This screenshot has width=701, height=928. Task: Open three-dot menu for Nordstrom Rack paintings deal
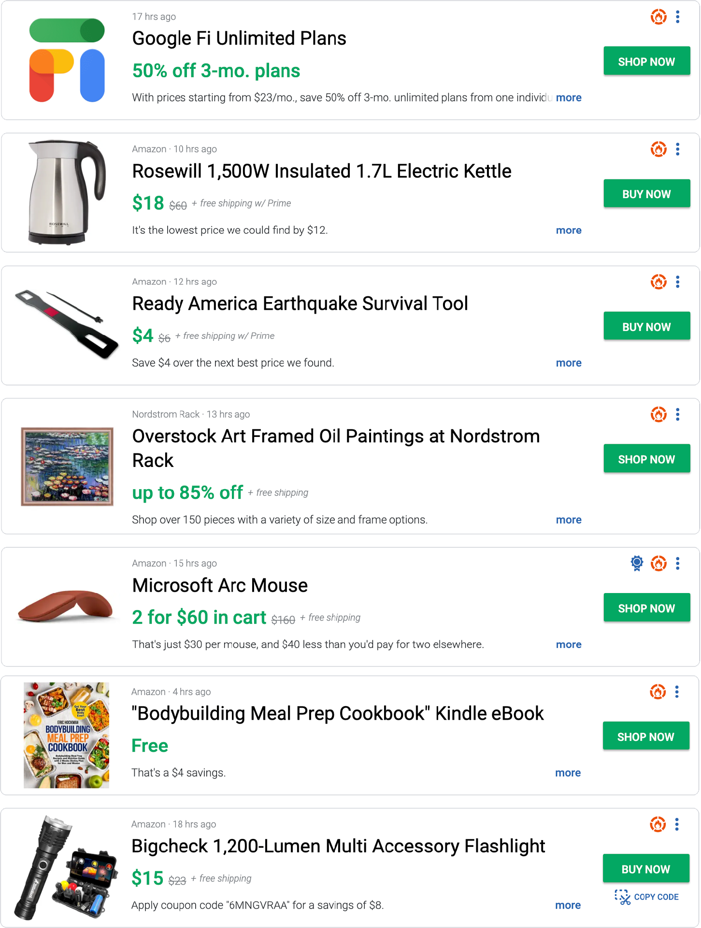coord(678,415)
